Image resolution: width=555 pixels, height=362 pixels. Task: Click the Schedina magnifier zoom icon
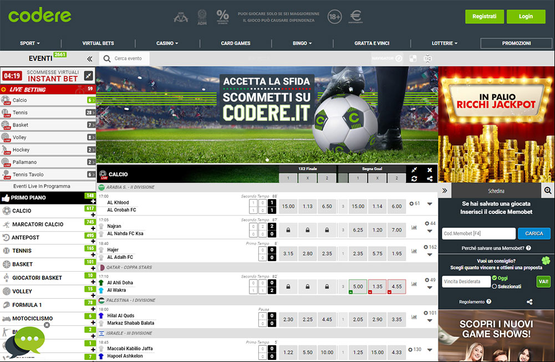pos(548,191)
